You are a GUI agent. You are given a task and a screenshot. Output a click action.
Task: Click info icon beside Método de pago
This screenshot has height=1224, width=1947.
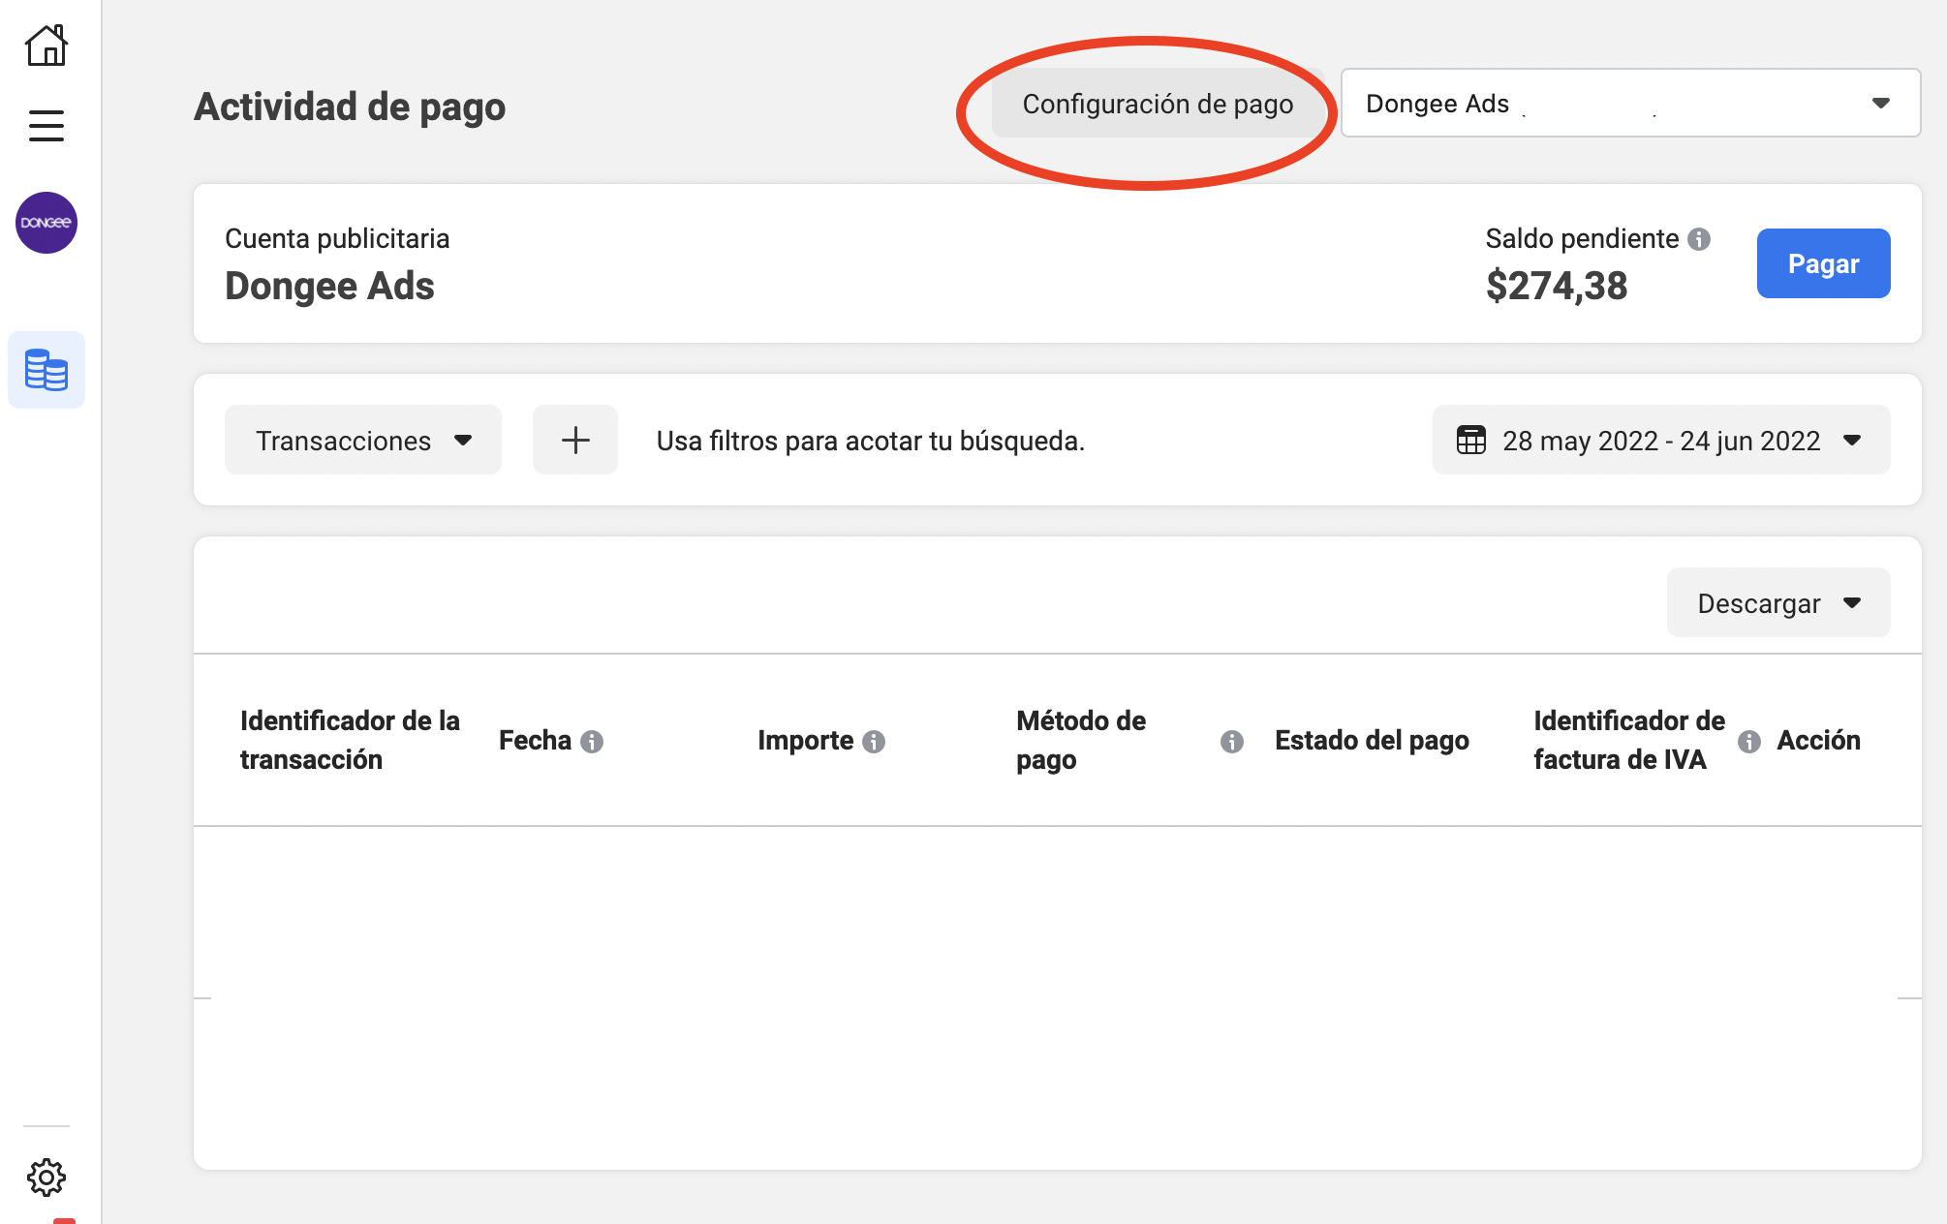click(x=1232, y=742)
